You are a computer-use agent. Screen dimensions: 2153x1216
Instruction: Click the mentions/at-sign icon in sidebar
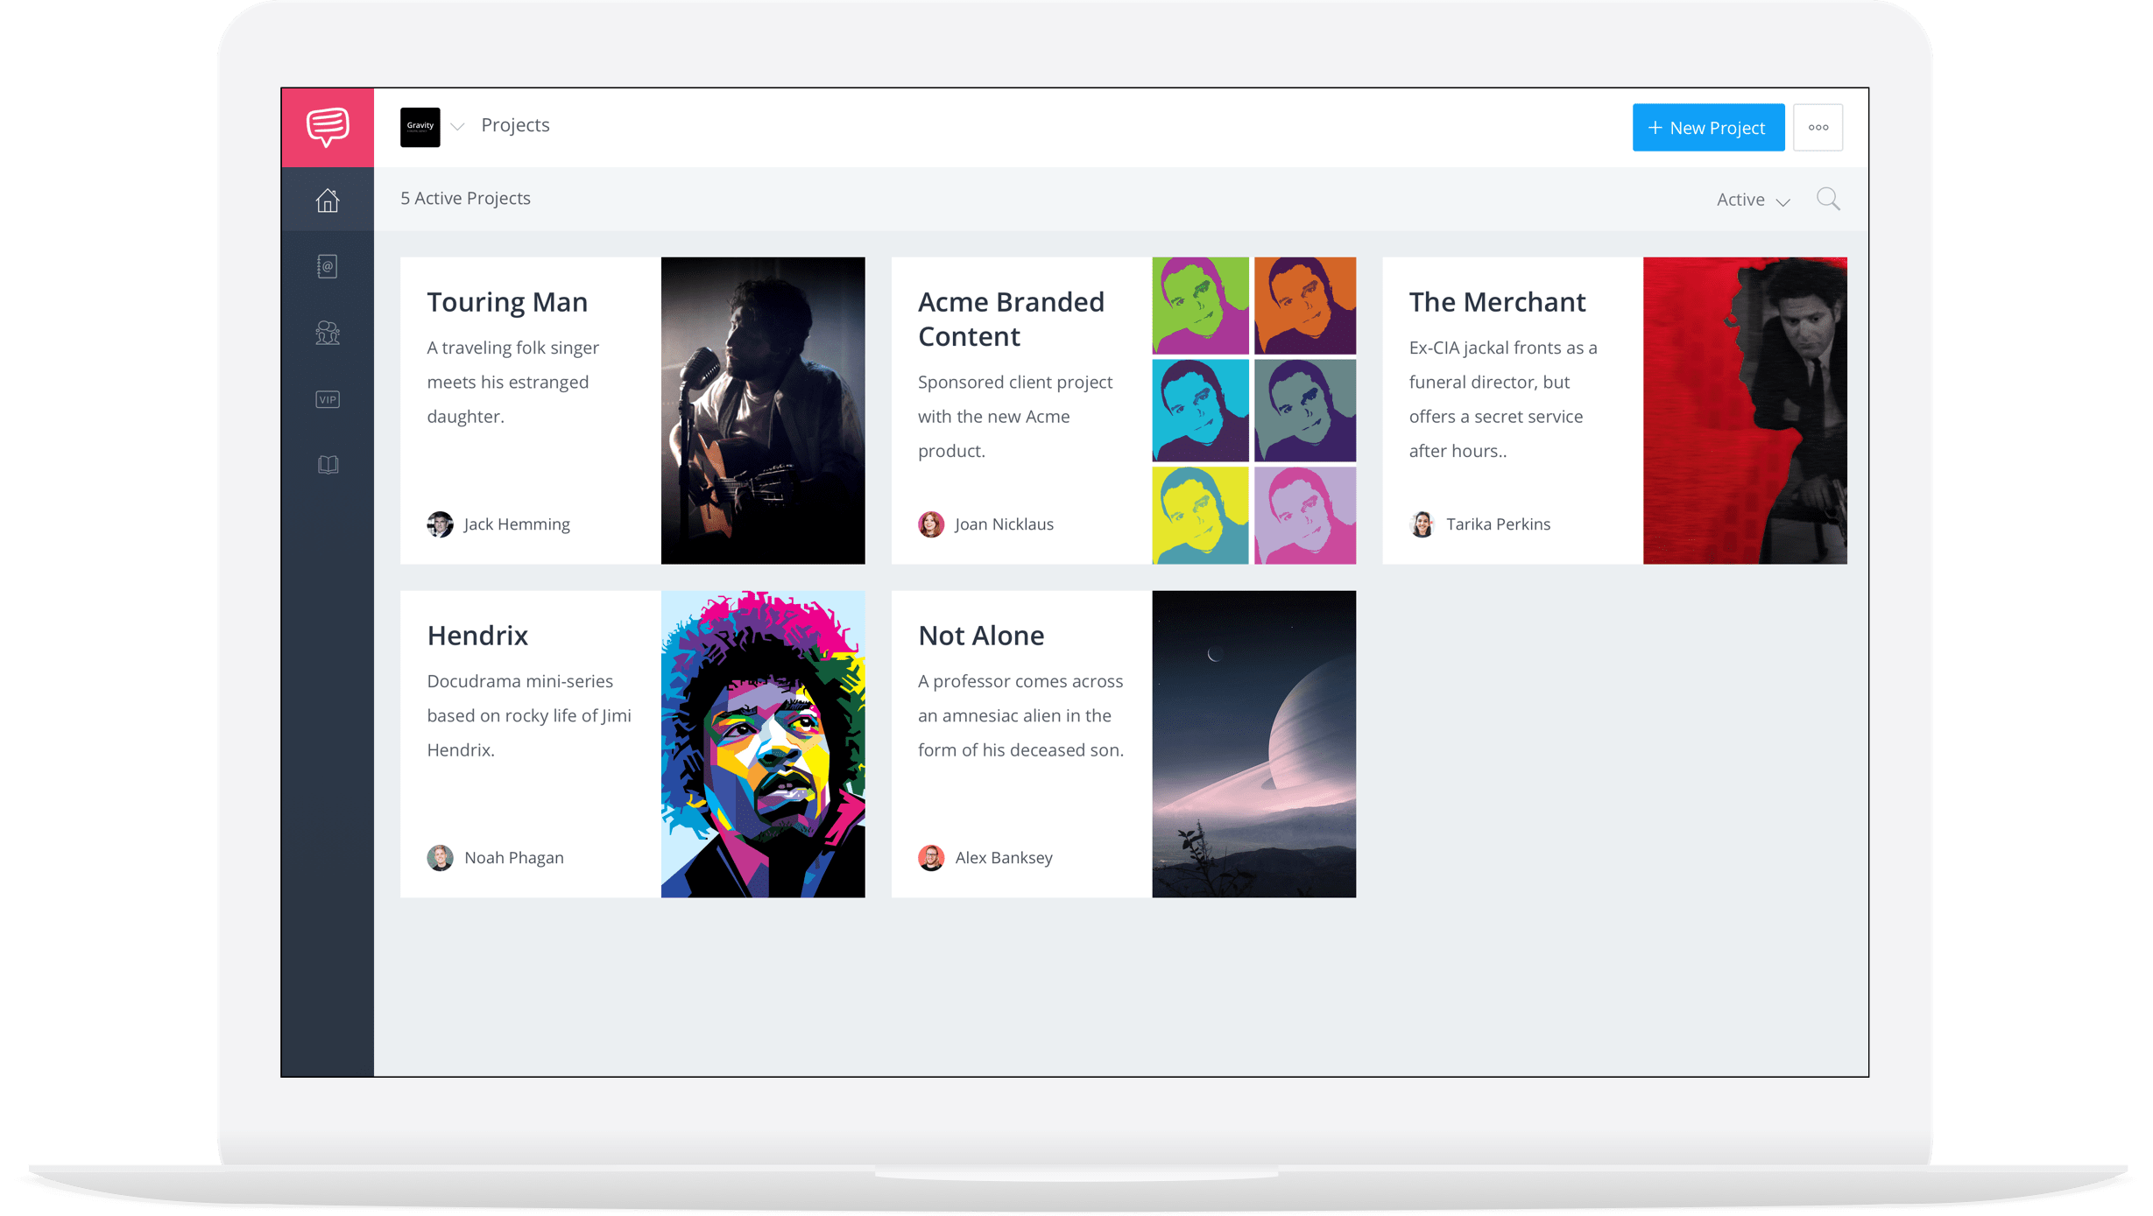[327, 266]
